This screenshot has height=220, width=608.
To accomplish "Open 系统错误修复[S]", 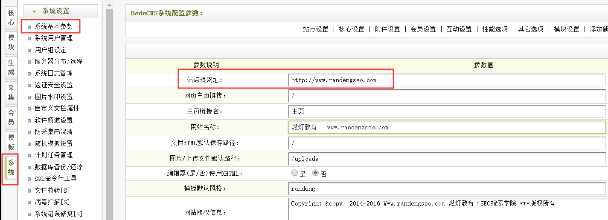I will (58, 214).
